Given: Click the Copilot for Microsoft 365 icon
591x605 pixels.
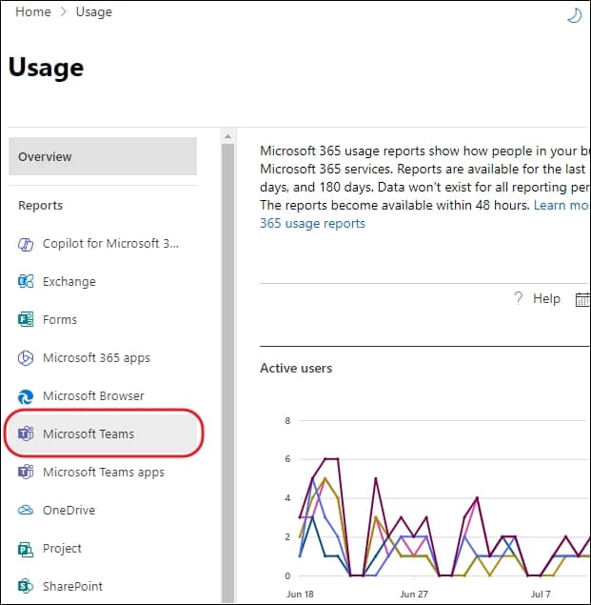Looking at the screenshot, I should [26, 244].
